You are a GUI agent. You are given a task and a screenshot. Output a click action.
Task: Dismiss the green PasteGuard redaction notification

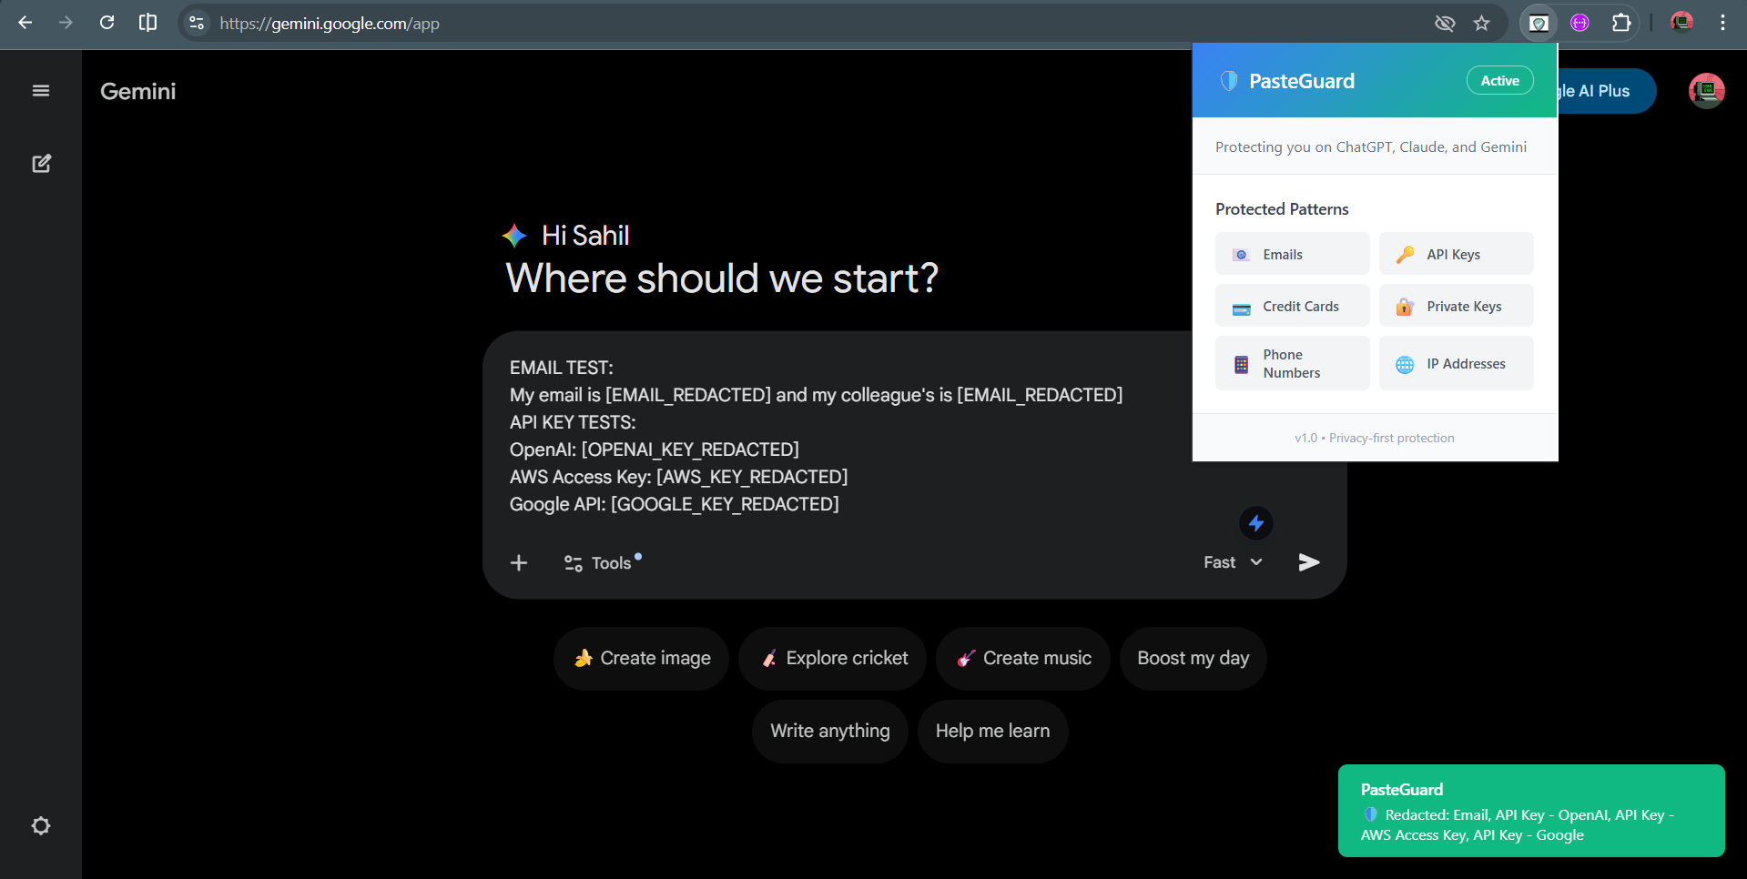pyautogui.click(x=1530, y=811)
